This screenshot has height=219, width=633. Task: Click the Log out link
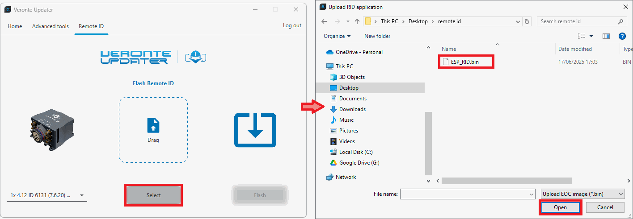coord(292,25)
